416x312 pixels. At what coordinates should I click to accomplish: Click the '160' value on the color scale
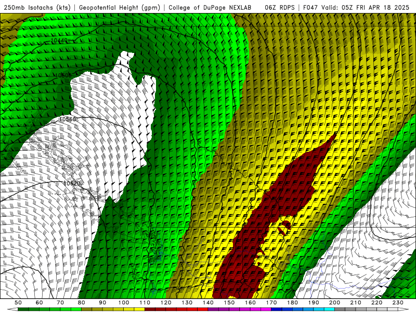click(x=251, y=303)
